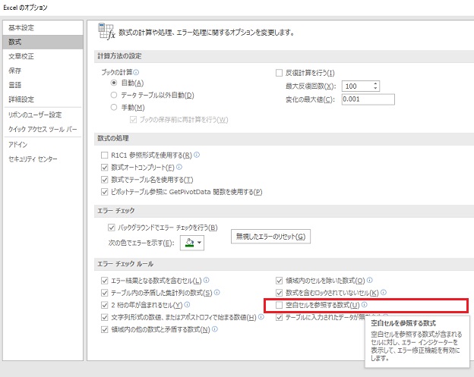Click info icon beside エラー結果となる数式を含むセル
This screenshot has height=377, width=474.
tap(206, 281)
